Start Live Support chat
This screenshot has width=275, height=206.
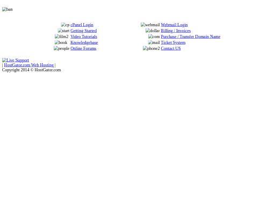16,60
